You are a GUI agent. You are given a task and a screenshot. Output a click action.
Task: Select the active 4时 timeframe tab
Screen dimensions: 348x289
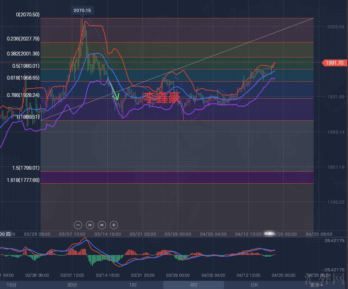[x=193, y=285]
